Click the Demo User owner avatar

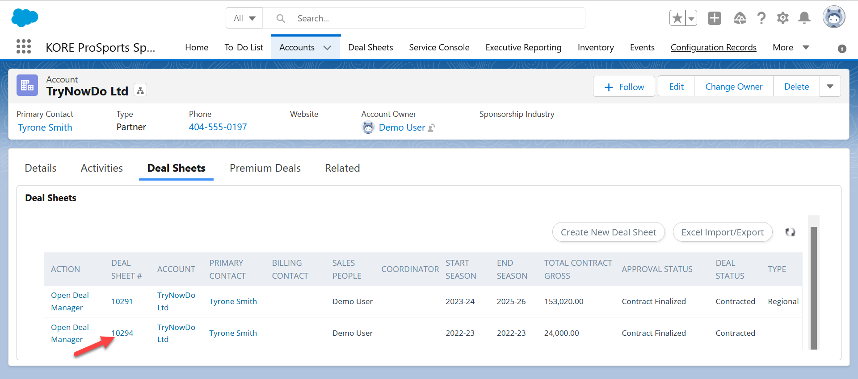[368, 128]
